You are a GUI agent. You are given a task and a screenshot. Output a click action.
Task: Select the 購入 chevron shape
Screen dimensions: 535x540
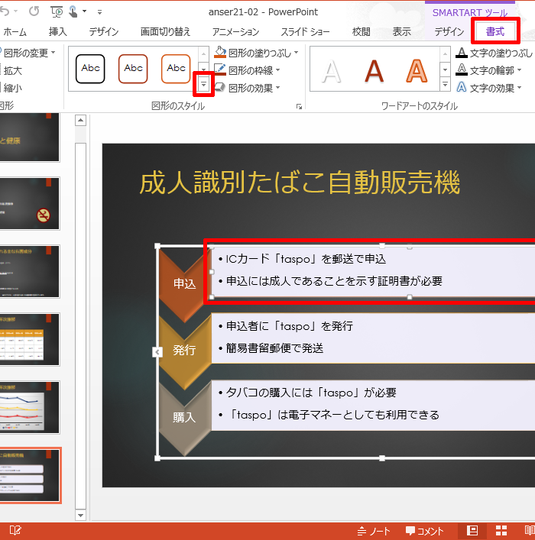point(184,417)
